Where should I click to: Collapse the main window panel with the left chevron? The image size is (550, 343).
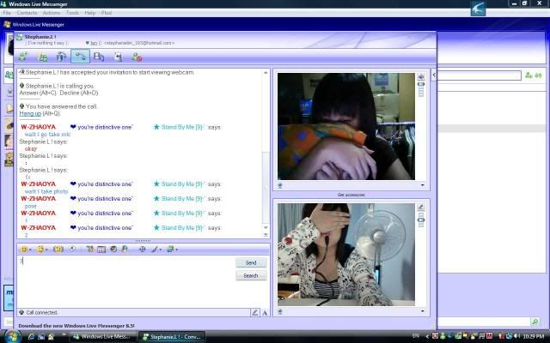434,75
